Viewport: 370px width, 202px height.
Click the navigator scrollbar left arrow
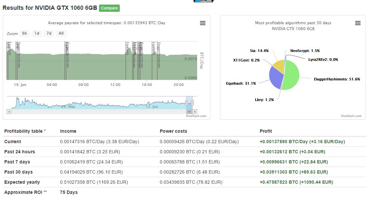click(x=9, y=111)
